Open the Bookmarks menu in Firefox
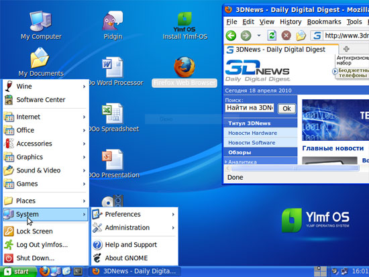 [324, 21]
